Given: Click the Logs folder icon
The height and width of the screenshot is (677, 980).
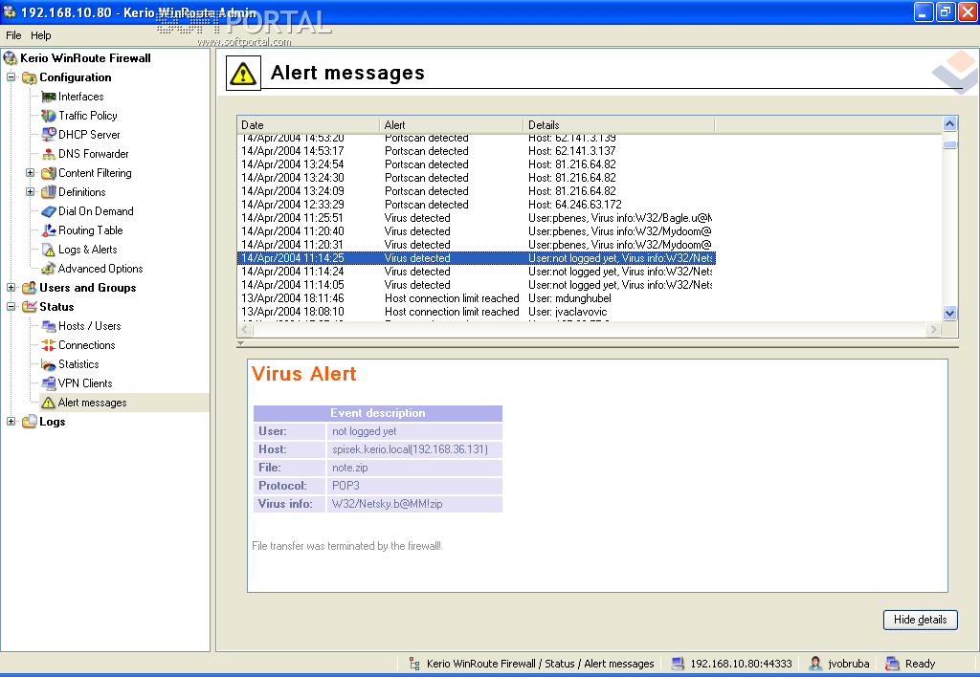Looking at the screenshot, I should 30,422.
